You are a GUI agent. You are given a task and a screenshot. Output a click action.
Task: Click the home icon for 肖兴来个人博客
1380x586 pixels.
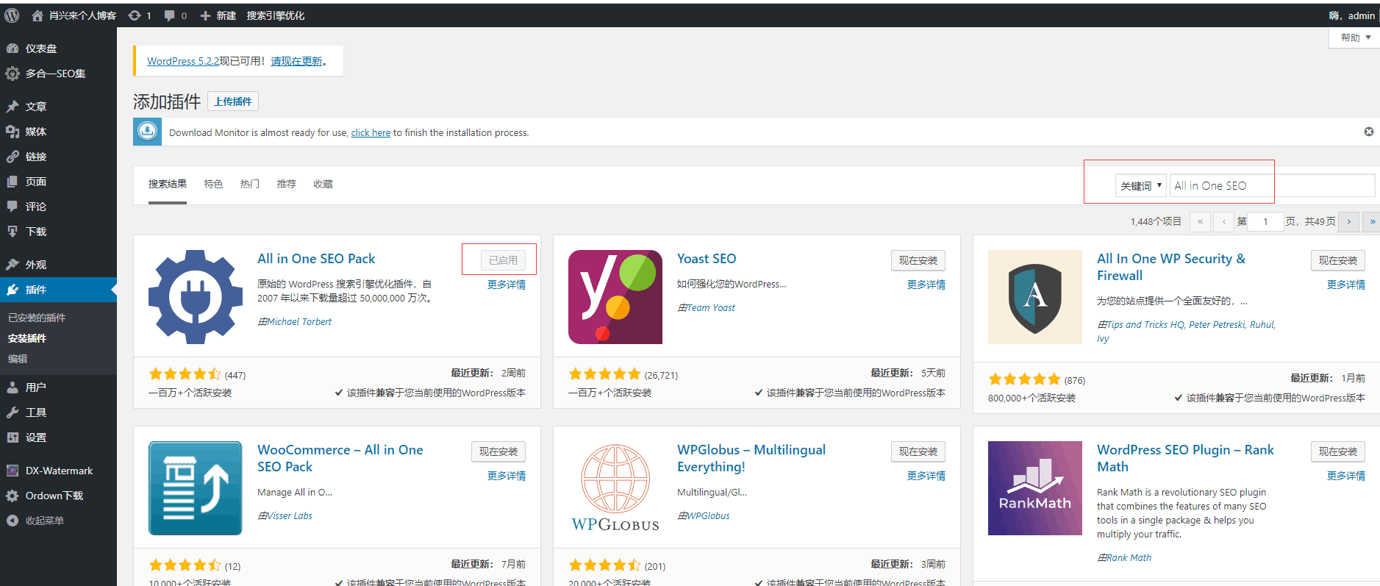37,15
